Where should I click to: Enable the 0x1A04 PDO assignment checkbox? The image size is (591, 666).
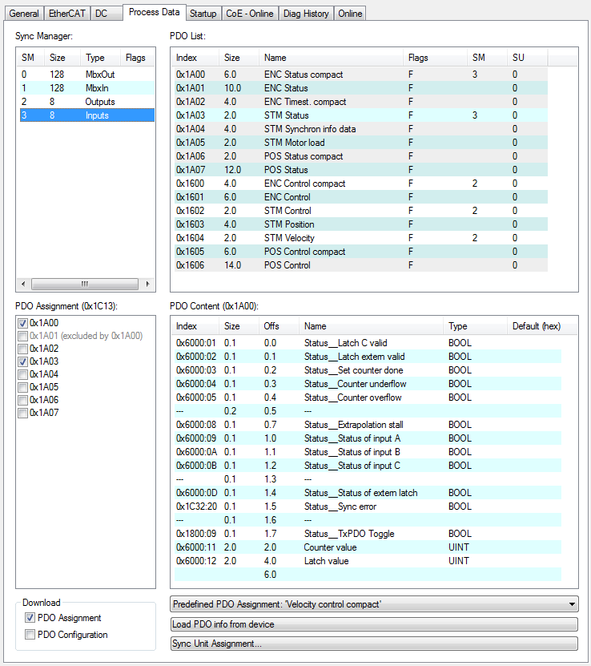(23, 374)
